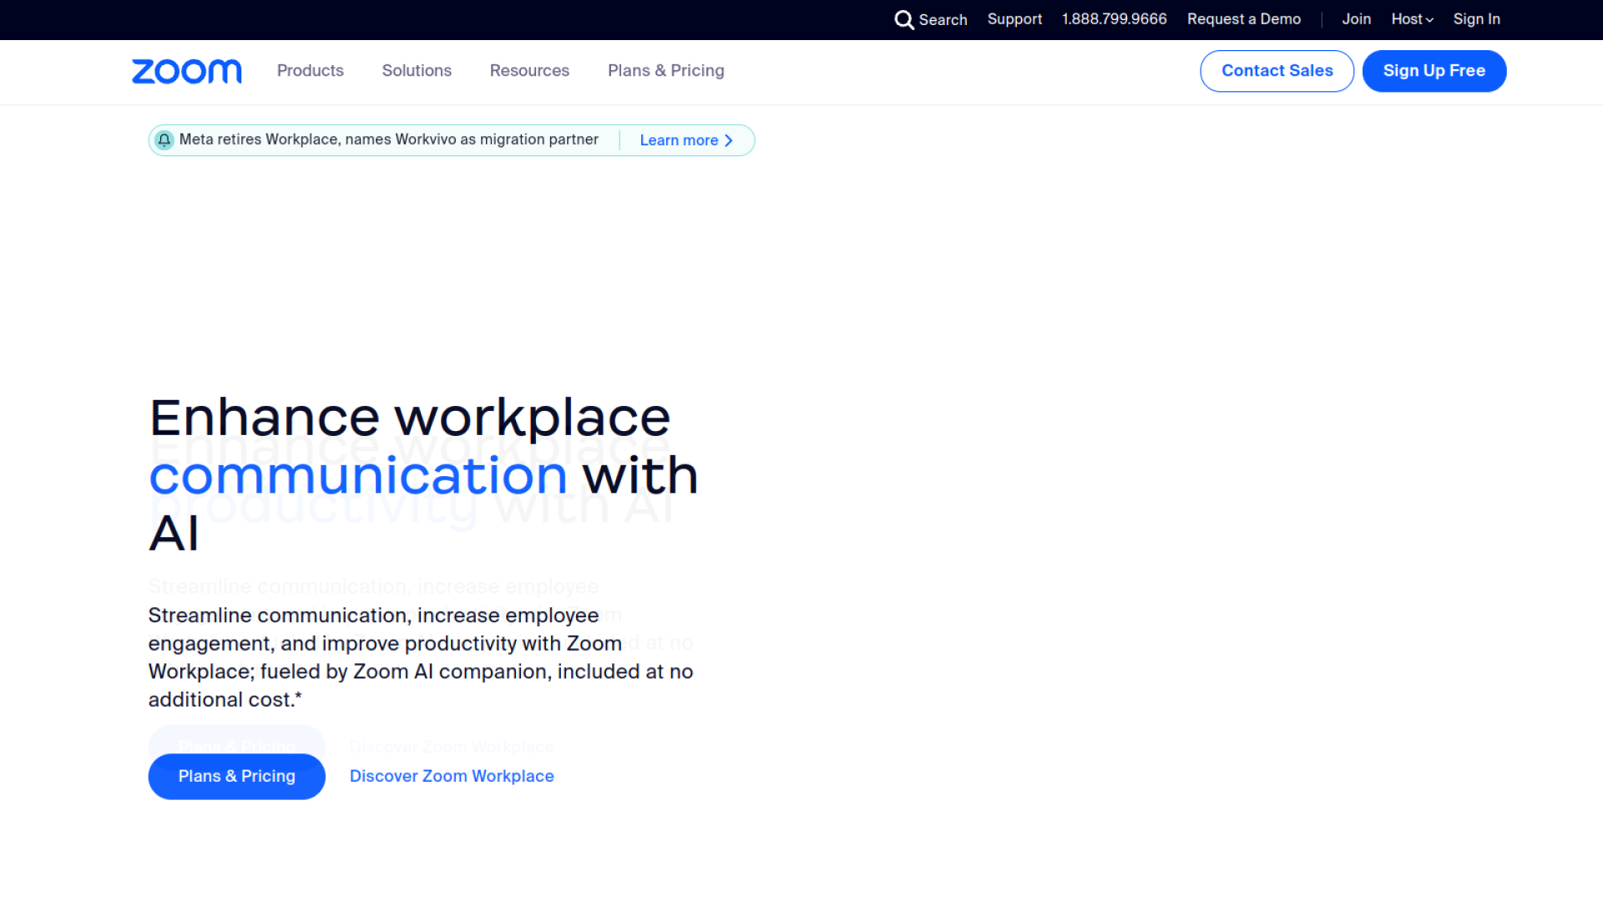Click the Meta retires Workplace announcement text
1603x902 pixels.
pos(388,139)
